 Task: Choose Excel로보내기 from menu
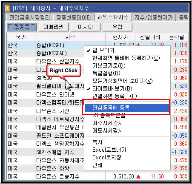109,150
